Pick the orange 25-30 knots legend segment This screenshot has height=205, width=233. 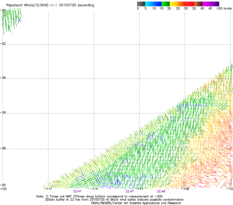pyautogui.click(x=182, y=4)
